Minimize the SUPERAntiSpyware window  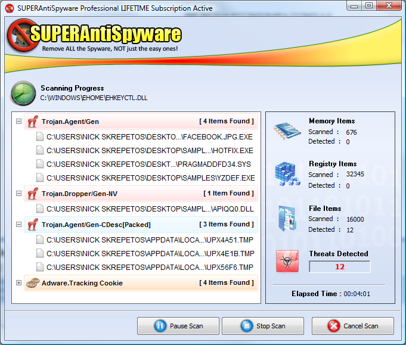coord(355,6)
